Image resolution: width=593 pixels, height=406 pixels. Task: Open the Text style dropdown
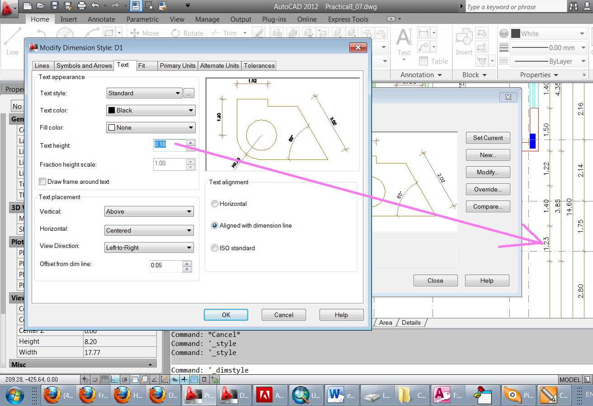pos(144,93)
